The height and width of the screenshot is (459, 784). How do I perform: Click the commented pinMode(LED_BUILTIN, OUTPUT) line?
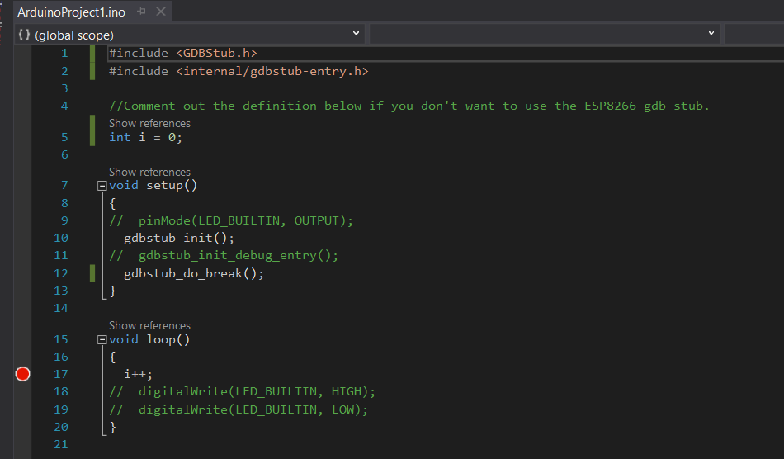click(x=231, y=220)
